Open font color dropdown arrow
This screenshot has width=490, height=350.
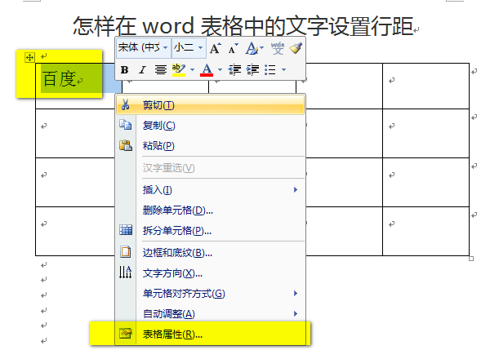pyautogui.click(x=220, y=69)
